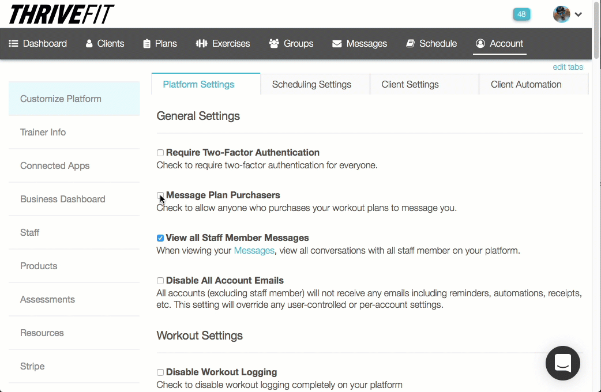Click the edit tabs link
Image resolution: width=601 pixels, height=392 pixels.
point(568,67)
